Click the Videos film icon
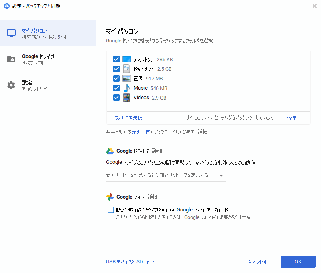321x273 pixels. [127, 98]
